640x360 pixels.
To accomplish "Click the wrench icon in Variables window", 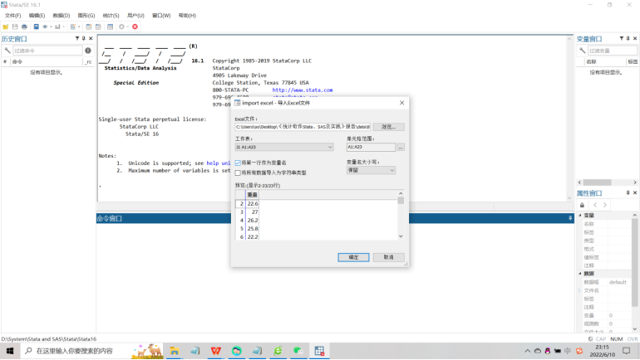I will coord(582,51).
